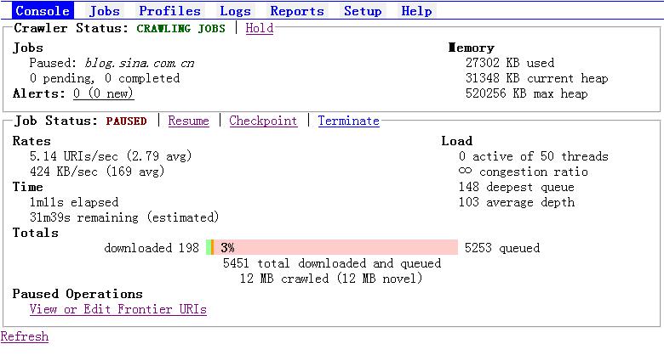Click the 3% download progress bar
Image resolution: width=664 pixels, height=355 pixels.
pyautogui.click(x=332, y=247)
